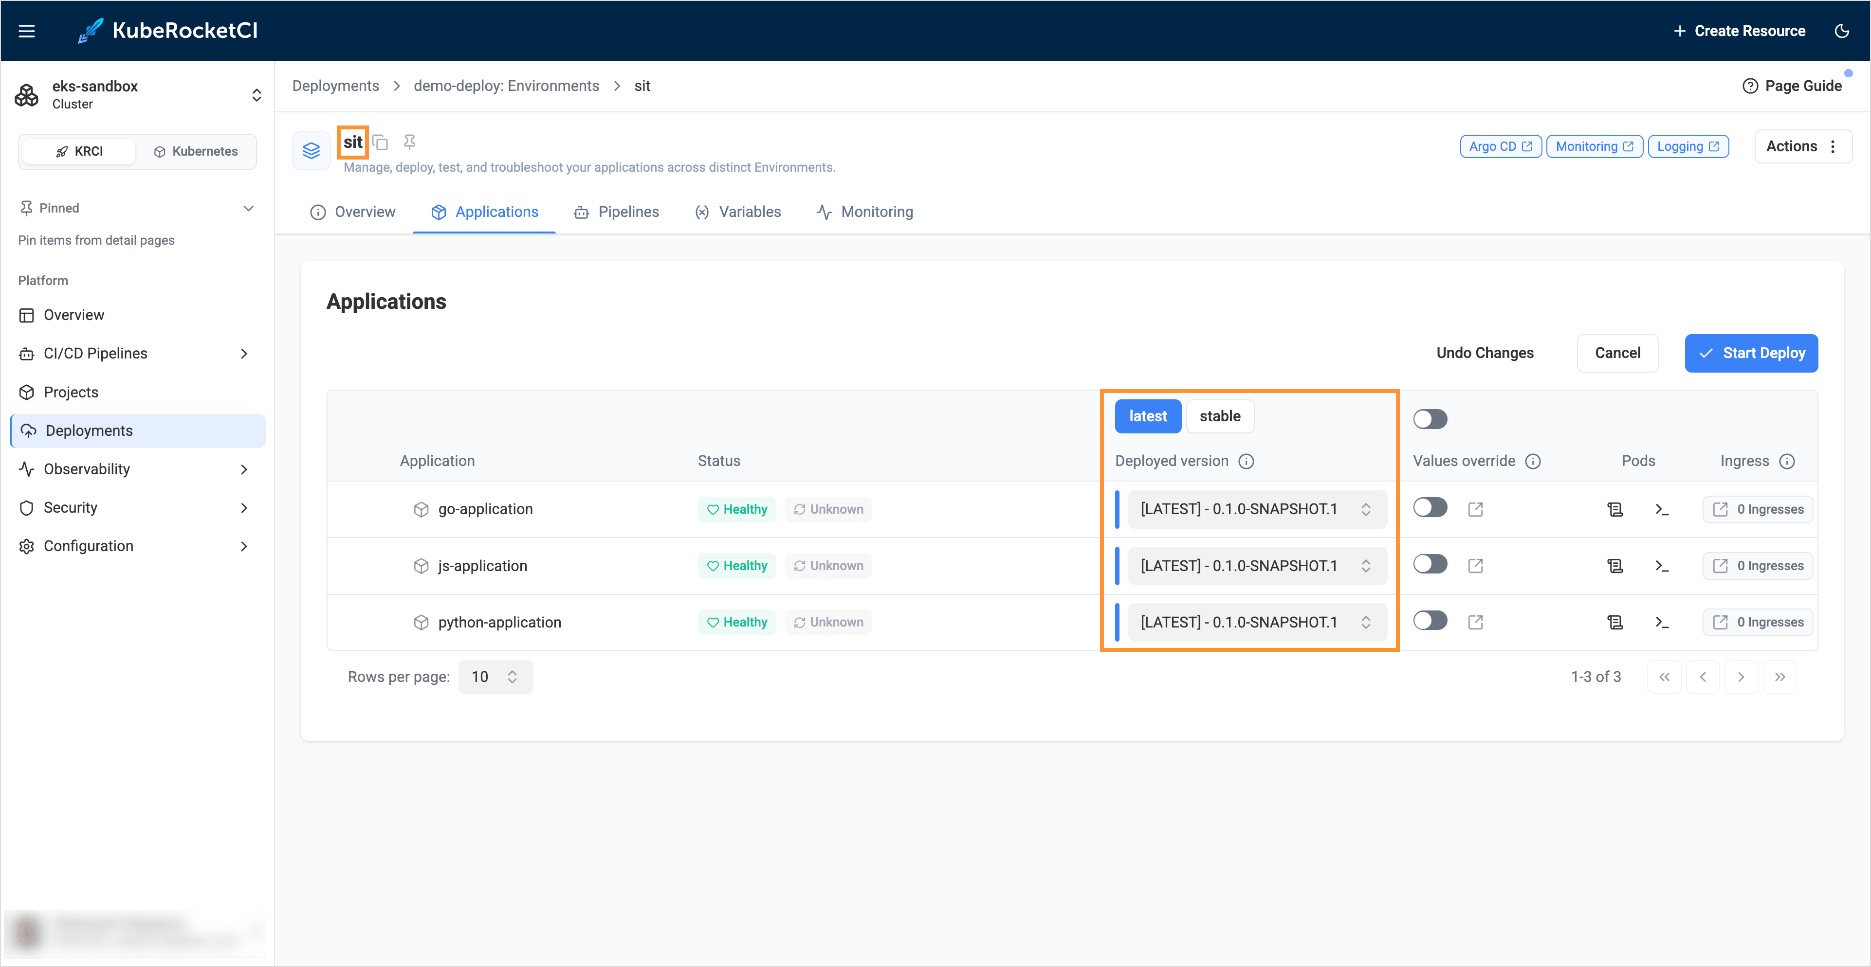Open go-application 0 Ingresses button
The height and width of the screenshot is (967, 1871).
[1758, 509]
